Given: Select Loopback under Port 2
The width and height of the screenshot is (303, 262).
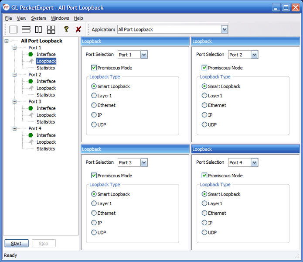Looking at the screenshot, I should coord(46,88).
